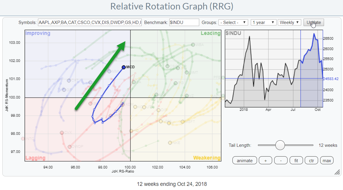Start the animate button
The image size is (343, 190).
245,160
